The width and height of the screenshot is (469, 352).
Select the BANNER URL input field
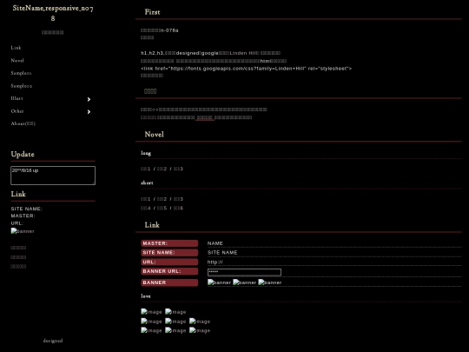(x=244, y=272)
